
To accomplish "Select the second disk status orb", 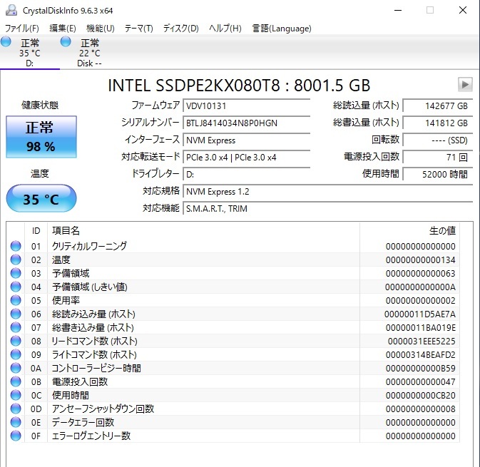I will point(66,43).
